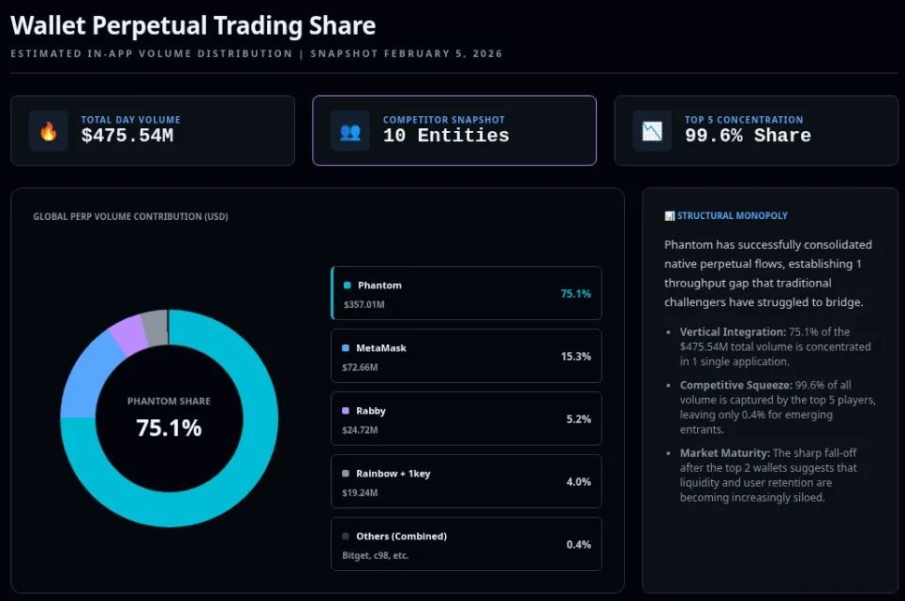Click the people icon in Competitor Snapshot
Viewport: 905px width, 601px height.
coord(350,131)
